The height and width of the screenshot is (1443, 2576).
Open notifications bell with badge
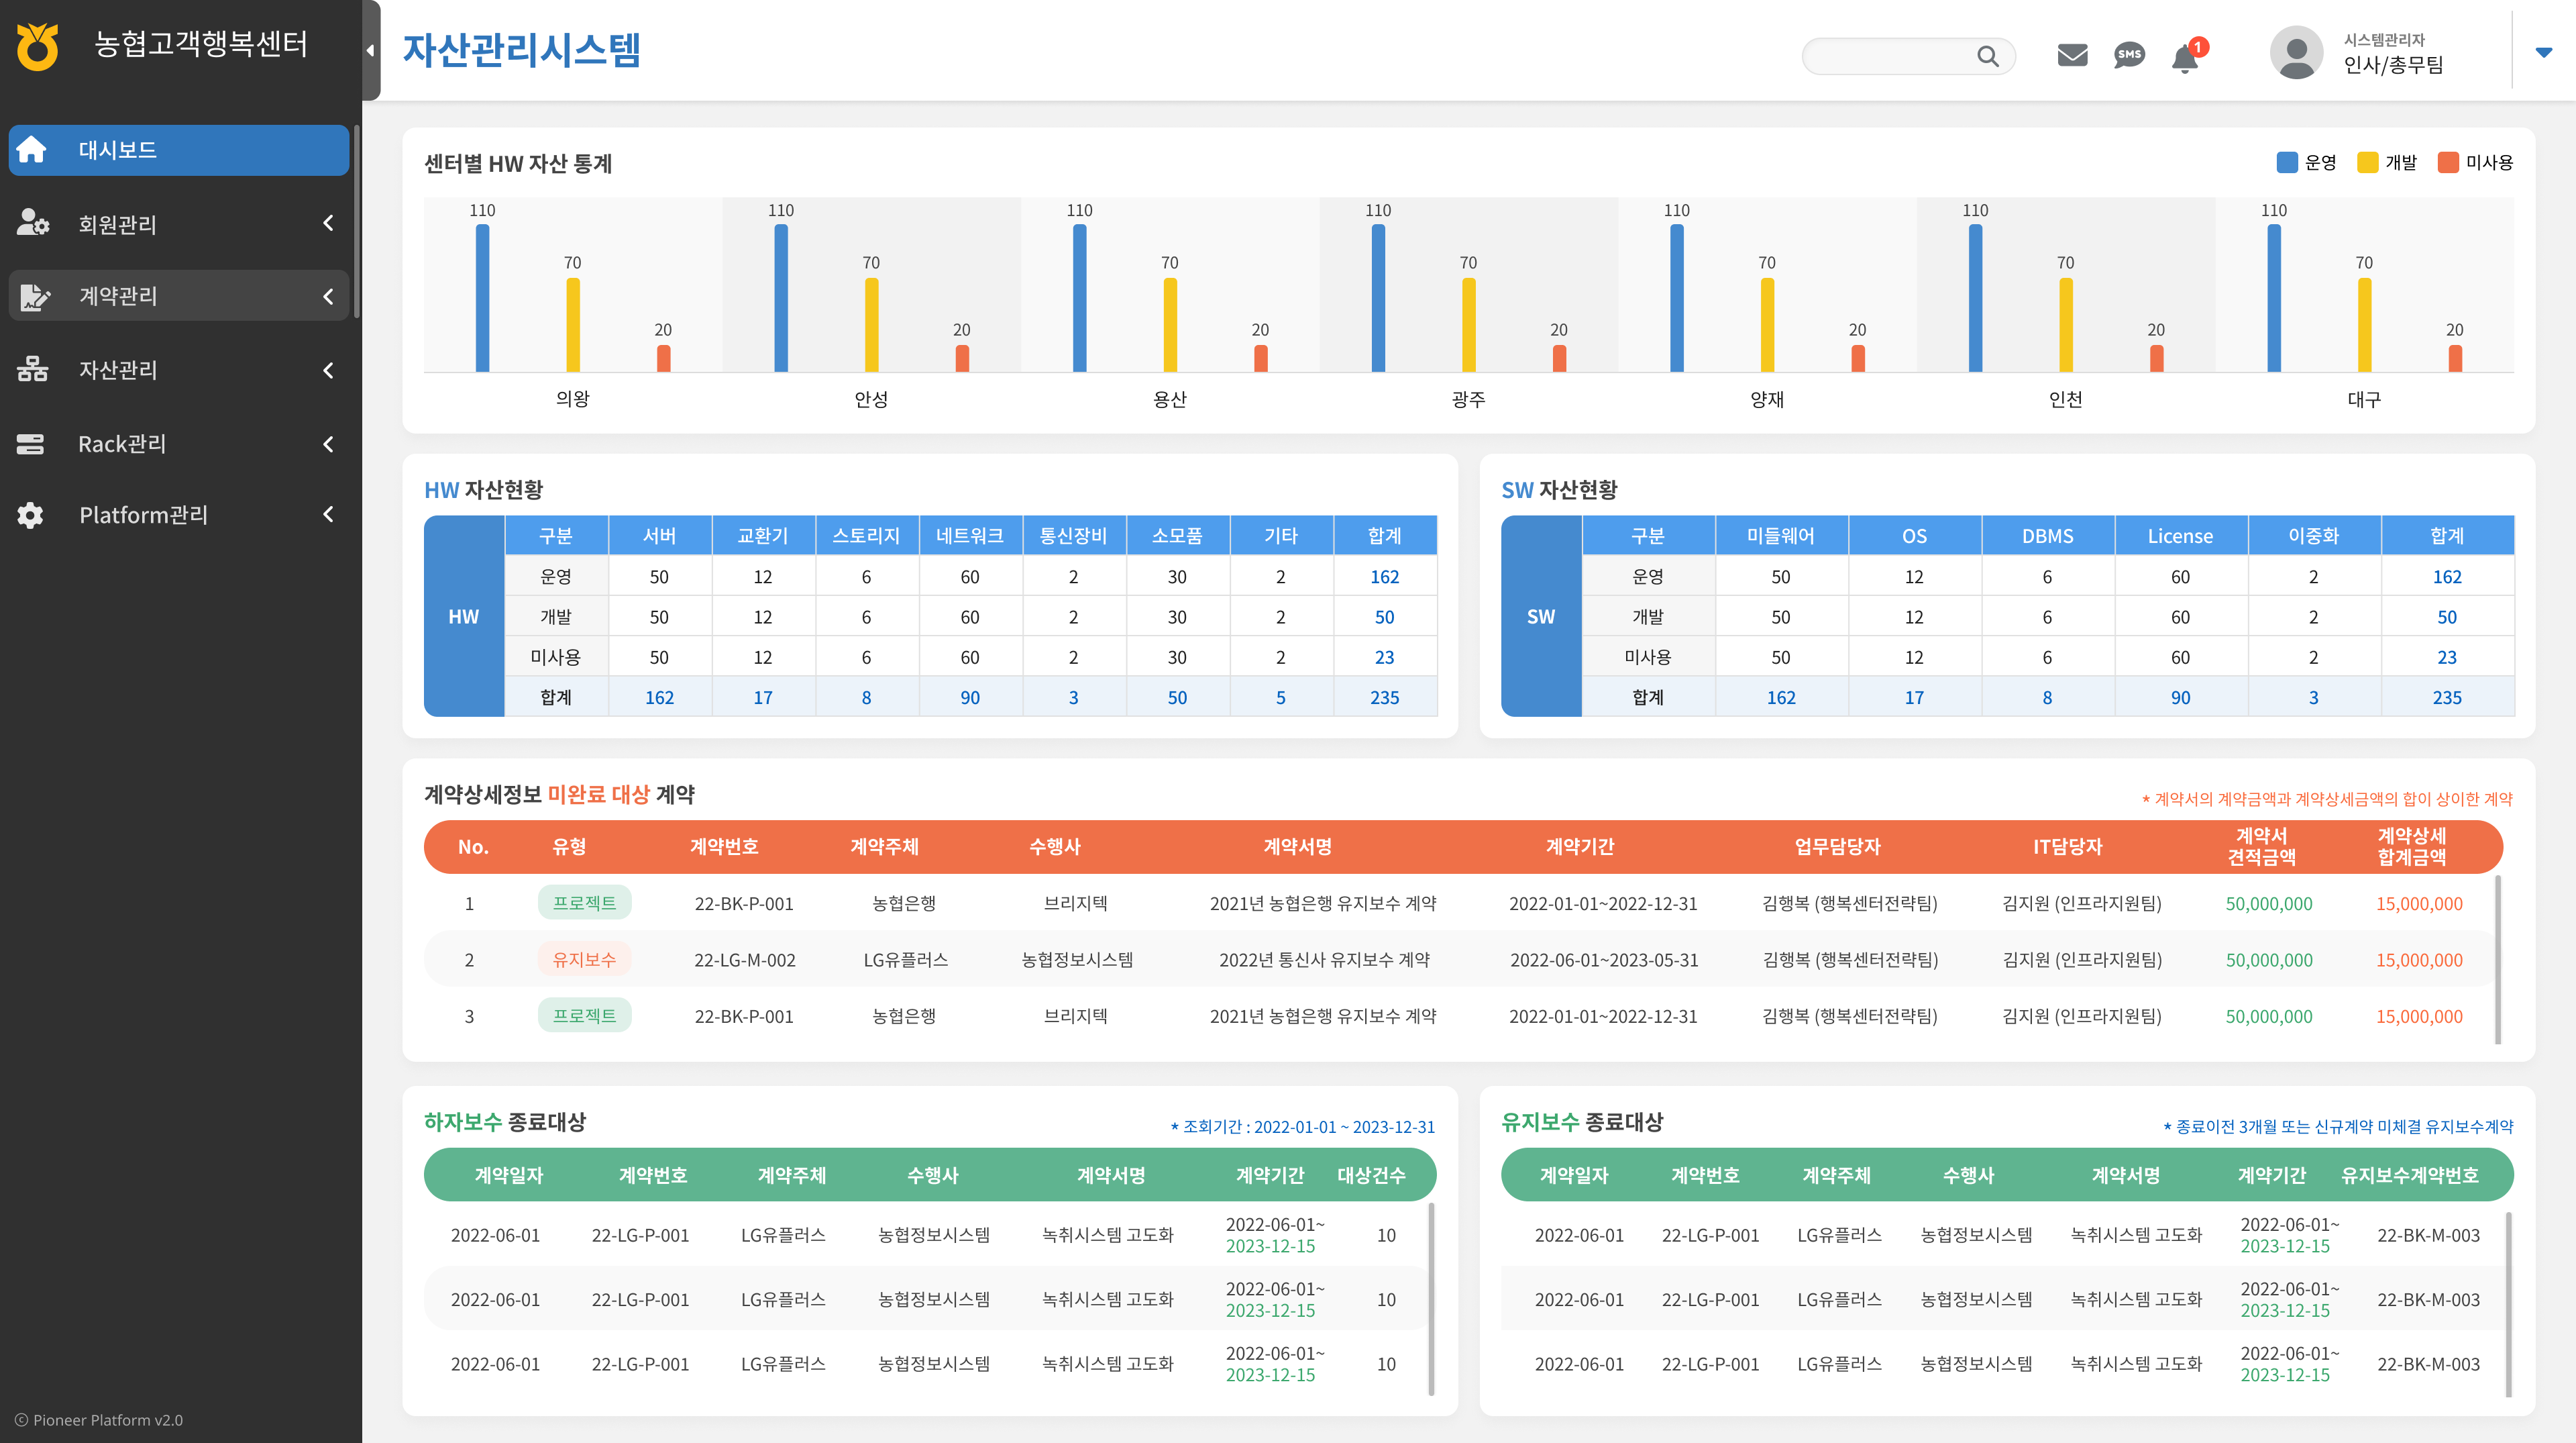(x=2187, y=56)
